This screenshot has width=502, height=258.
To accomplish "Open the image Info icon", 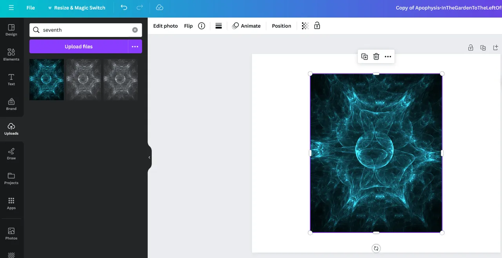I will point(202,26).
